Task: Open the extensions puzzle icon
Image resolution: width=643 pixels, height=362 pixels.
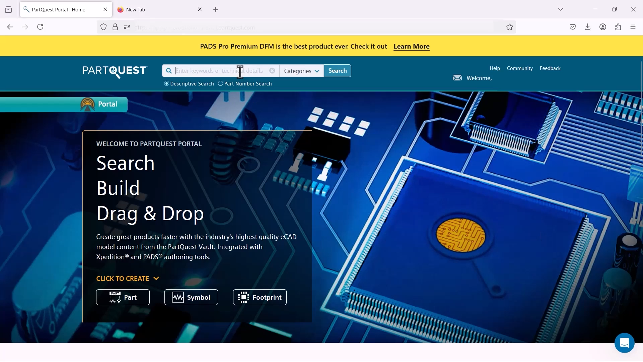Action: tap(618, 27)
